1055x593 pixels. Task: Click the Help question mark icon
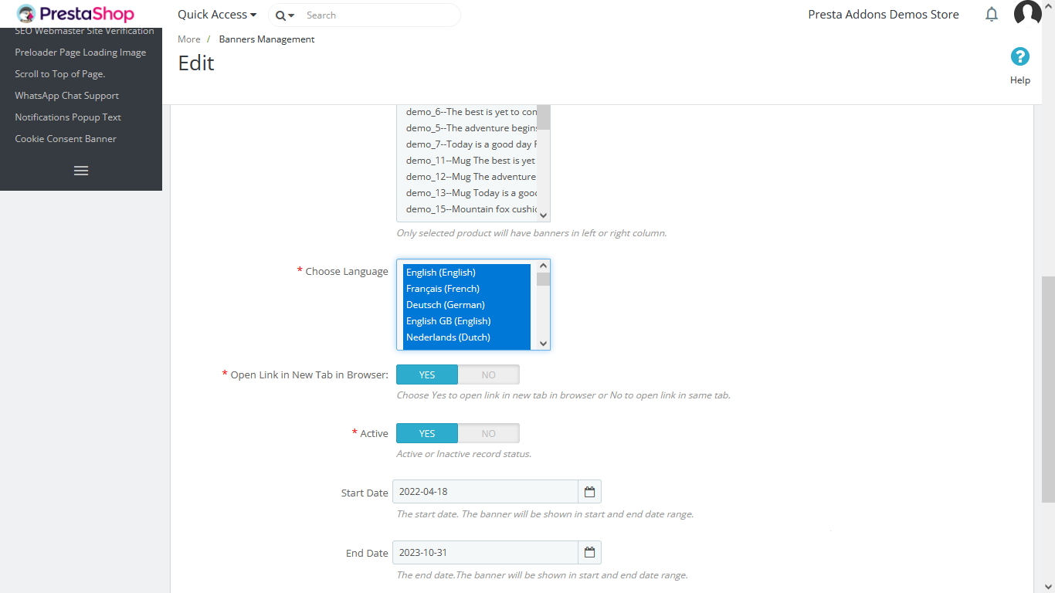pyautogui.click(x=1020, y=56)
